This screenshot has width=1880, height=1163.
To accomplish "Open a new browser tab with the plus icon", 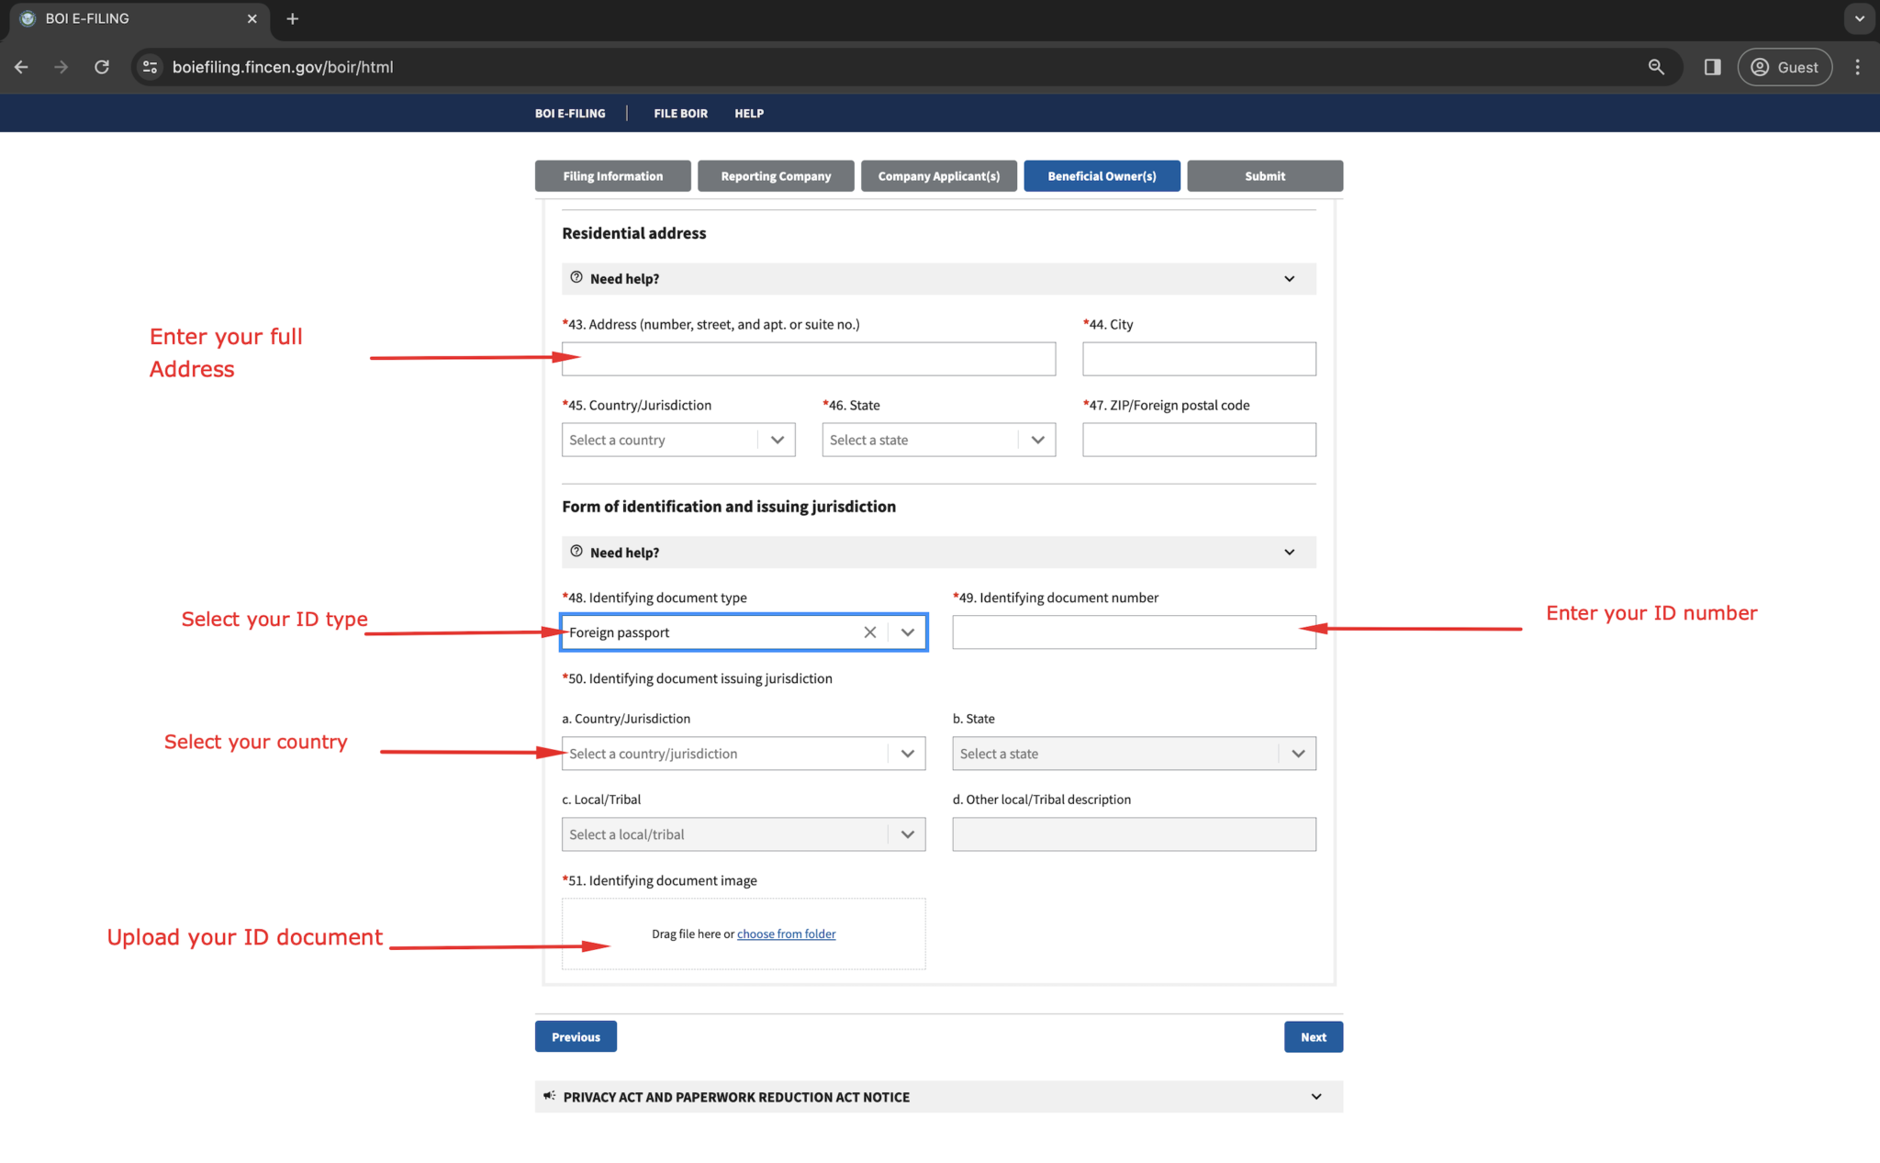I will (x=293, y=18).
